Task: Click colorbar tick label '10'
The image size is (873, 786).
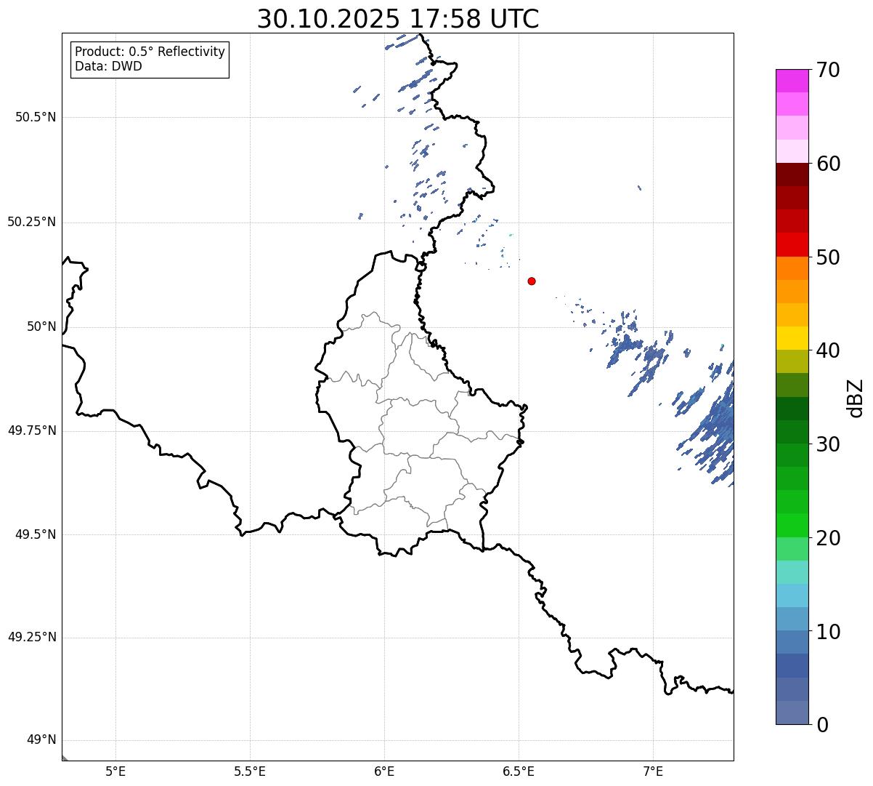Action: point(827,631)
